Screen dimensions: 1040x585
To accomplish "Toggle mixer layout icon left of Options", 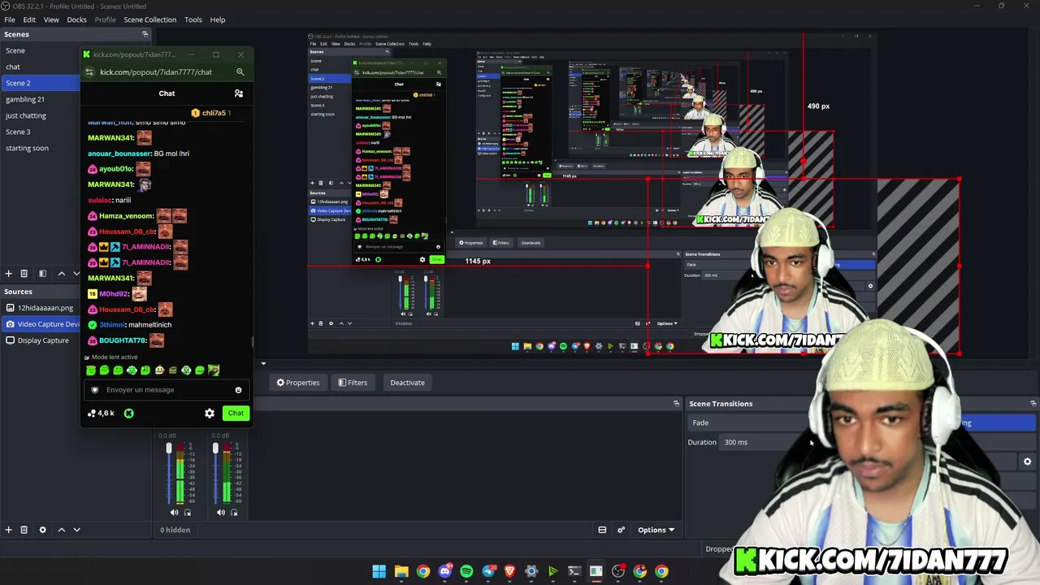I will pyautogui.click(x=602, y=530).
